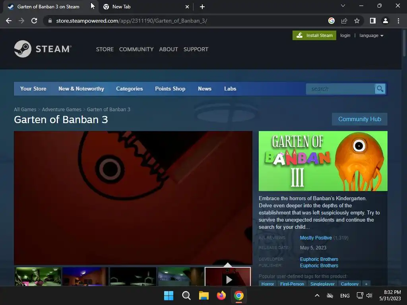The height and width of the screenshot is (305, 407).
Task: Open the tab search chevron in Chrome
Action: coord(343,6)
